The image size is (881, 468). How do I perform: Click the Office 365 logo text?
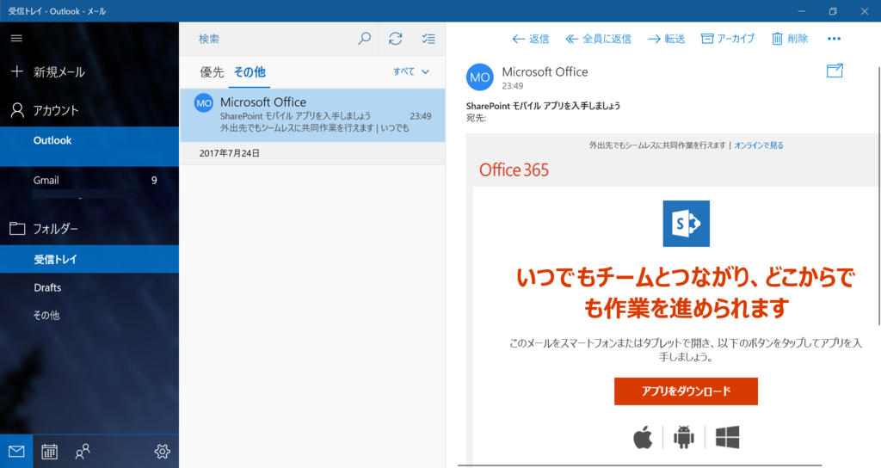514,169
